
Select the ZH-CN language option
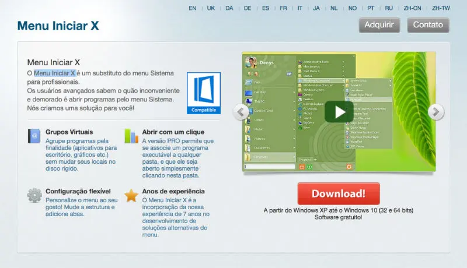click(411, 8)
